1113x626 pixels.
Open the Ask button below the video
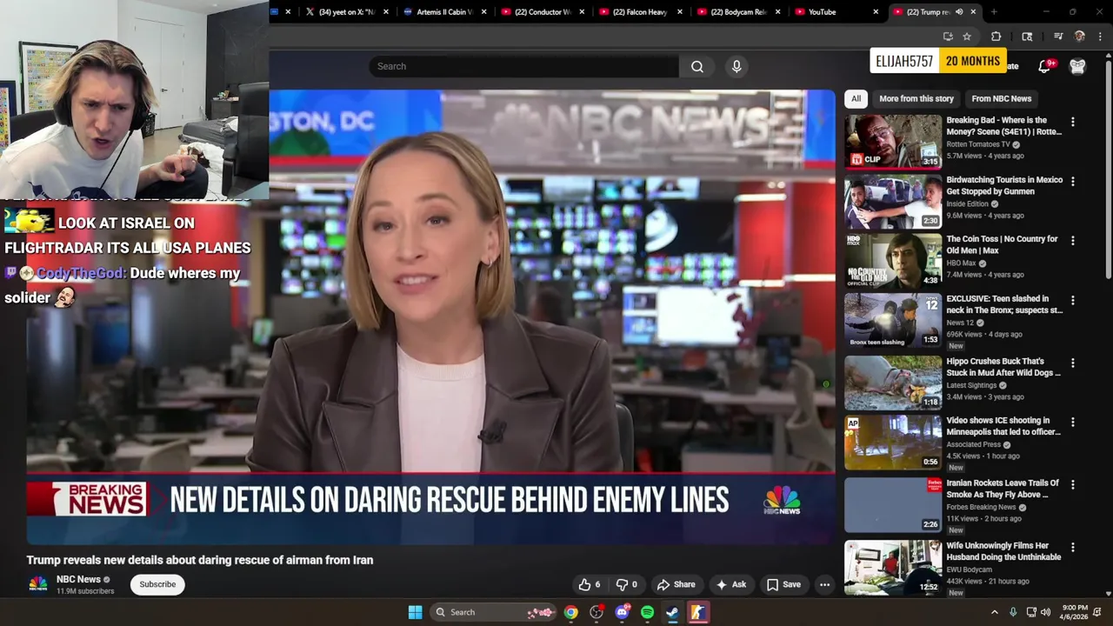tap(730, 584)
